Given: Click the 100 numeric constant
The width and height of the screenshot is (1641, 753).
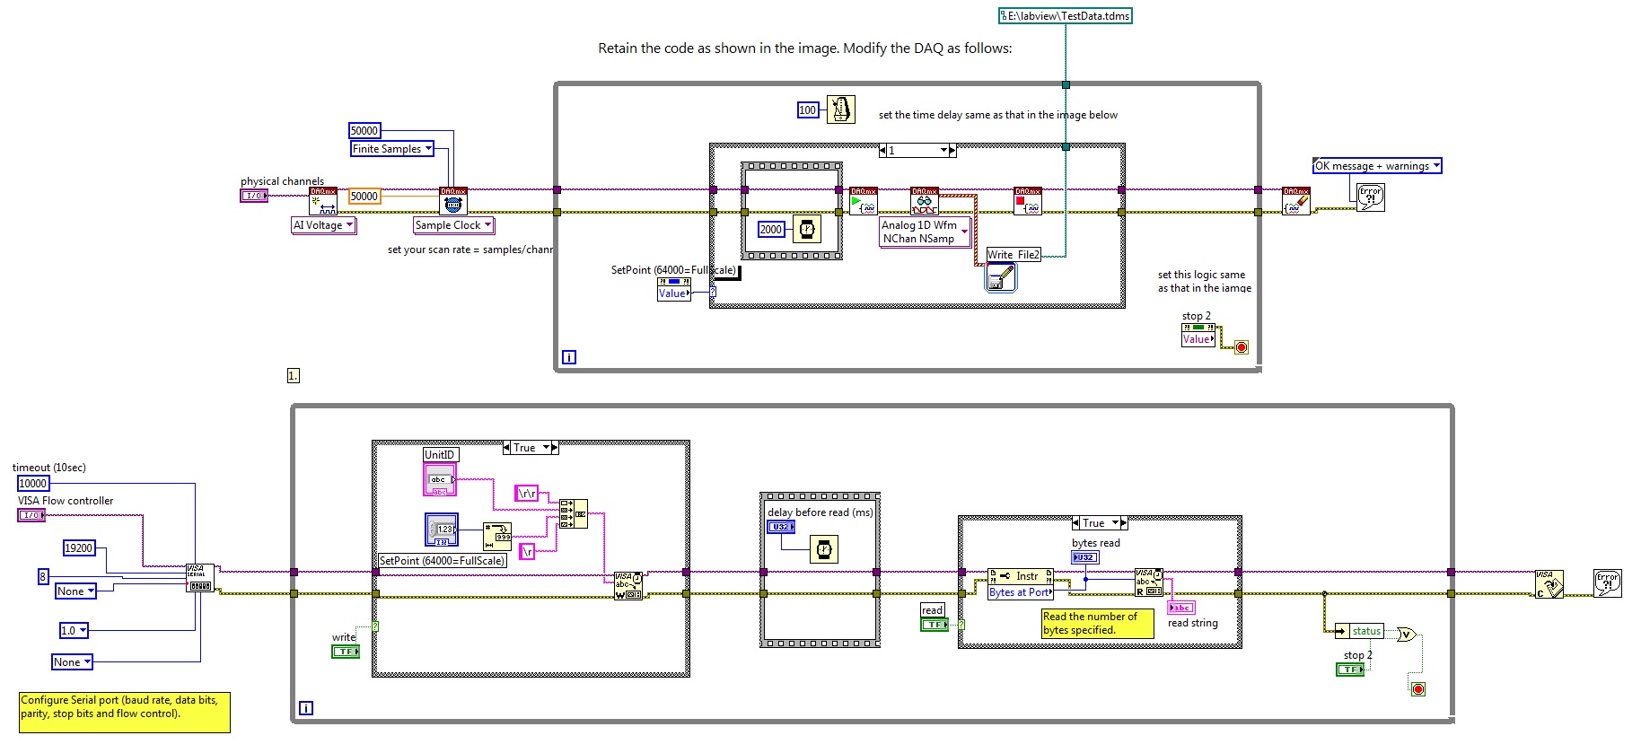Looking at the screenshot, I should pos(808,110).
